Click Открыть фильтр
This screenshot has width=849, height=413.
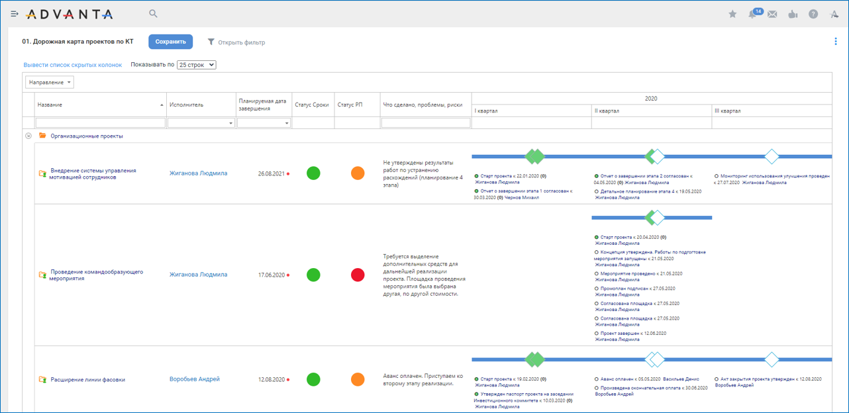click(236, 42)
